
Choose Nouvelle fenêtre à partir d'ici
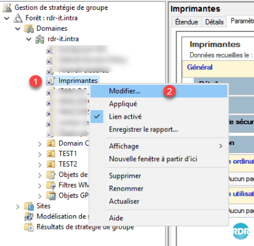(159, 159)
